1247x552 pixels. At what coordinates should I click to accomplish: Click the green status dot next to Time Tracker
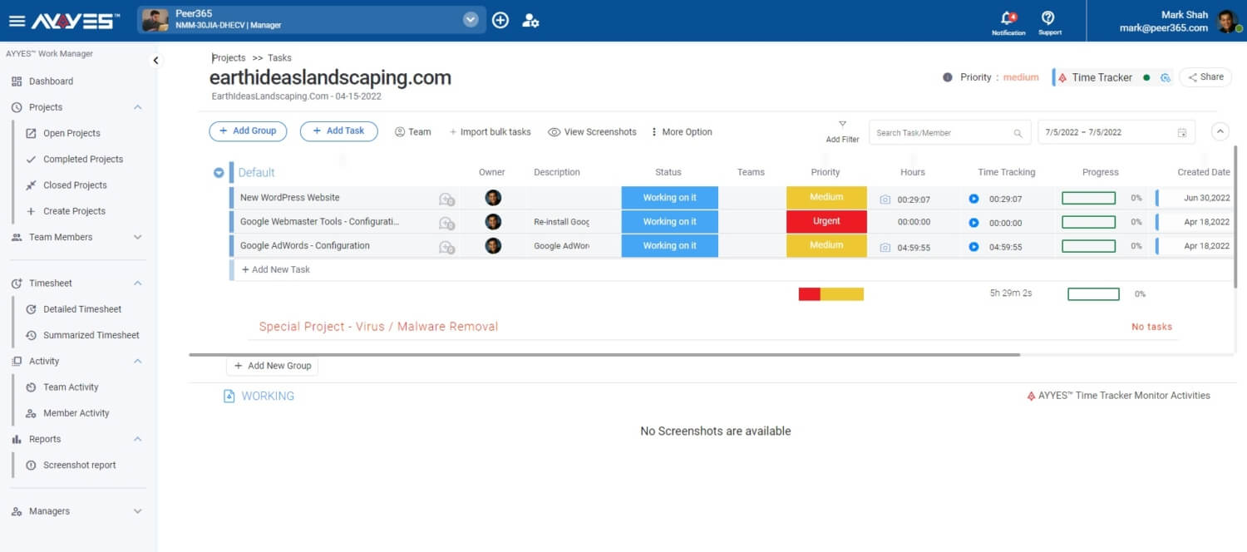[x=1148, y=76]
